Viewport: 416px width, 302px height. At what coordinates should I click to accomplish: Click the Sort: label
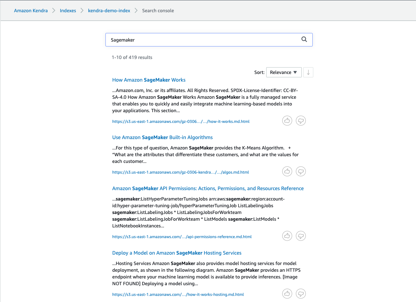[x=259, y=72]
